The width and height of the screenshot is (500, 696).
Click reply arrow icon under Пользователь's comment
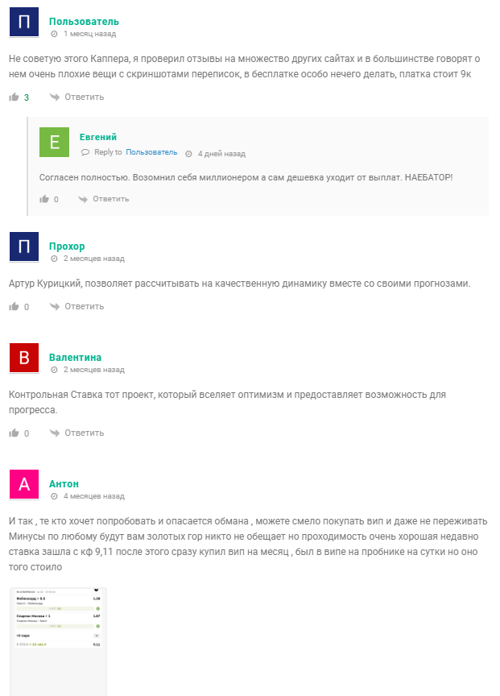54,97
